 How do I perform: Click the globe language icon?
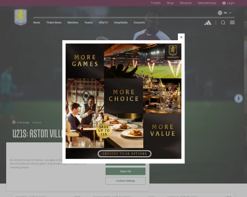220,13
